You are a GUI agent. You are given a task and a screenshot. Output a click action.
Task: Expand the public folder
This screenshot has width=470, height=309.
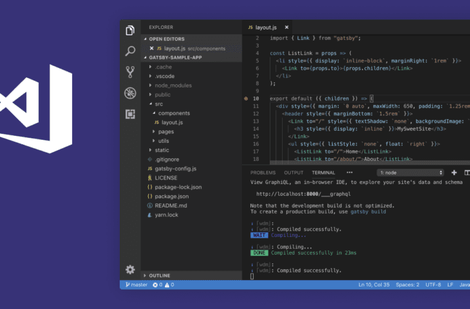[x=191, y=95]
